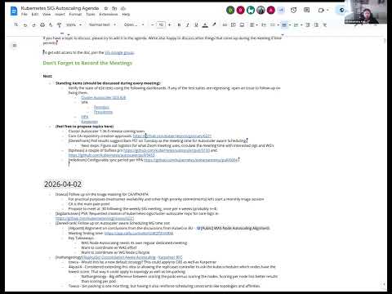Increase the font size
Screen dimensions: 392x294
[x=170, y=24]
